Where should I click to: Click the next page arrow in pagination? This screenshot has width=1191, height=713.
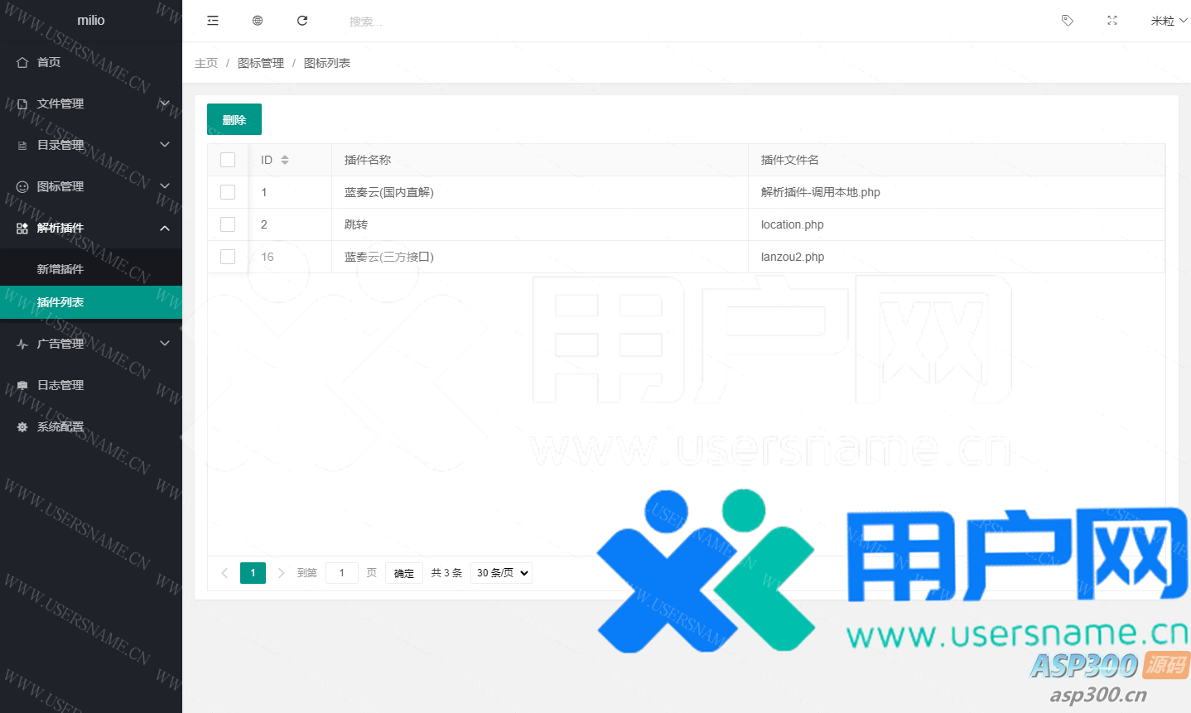point(282,573)
